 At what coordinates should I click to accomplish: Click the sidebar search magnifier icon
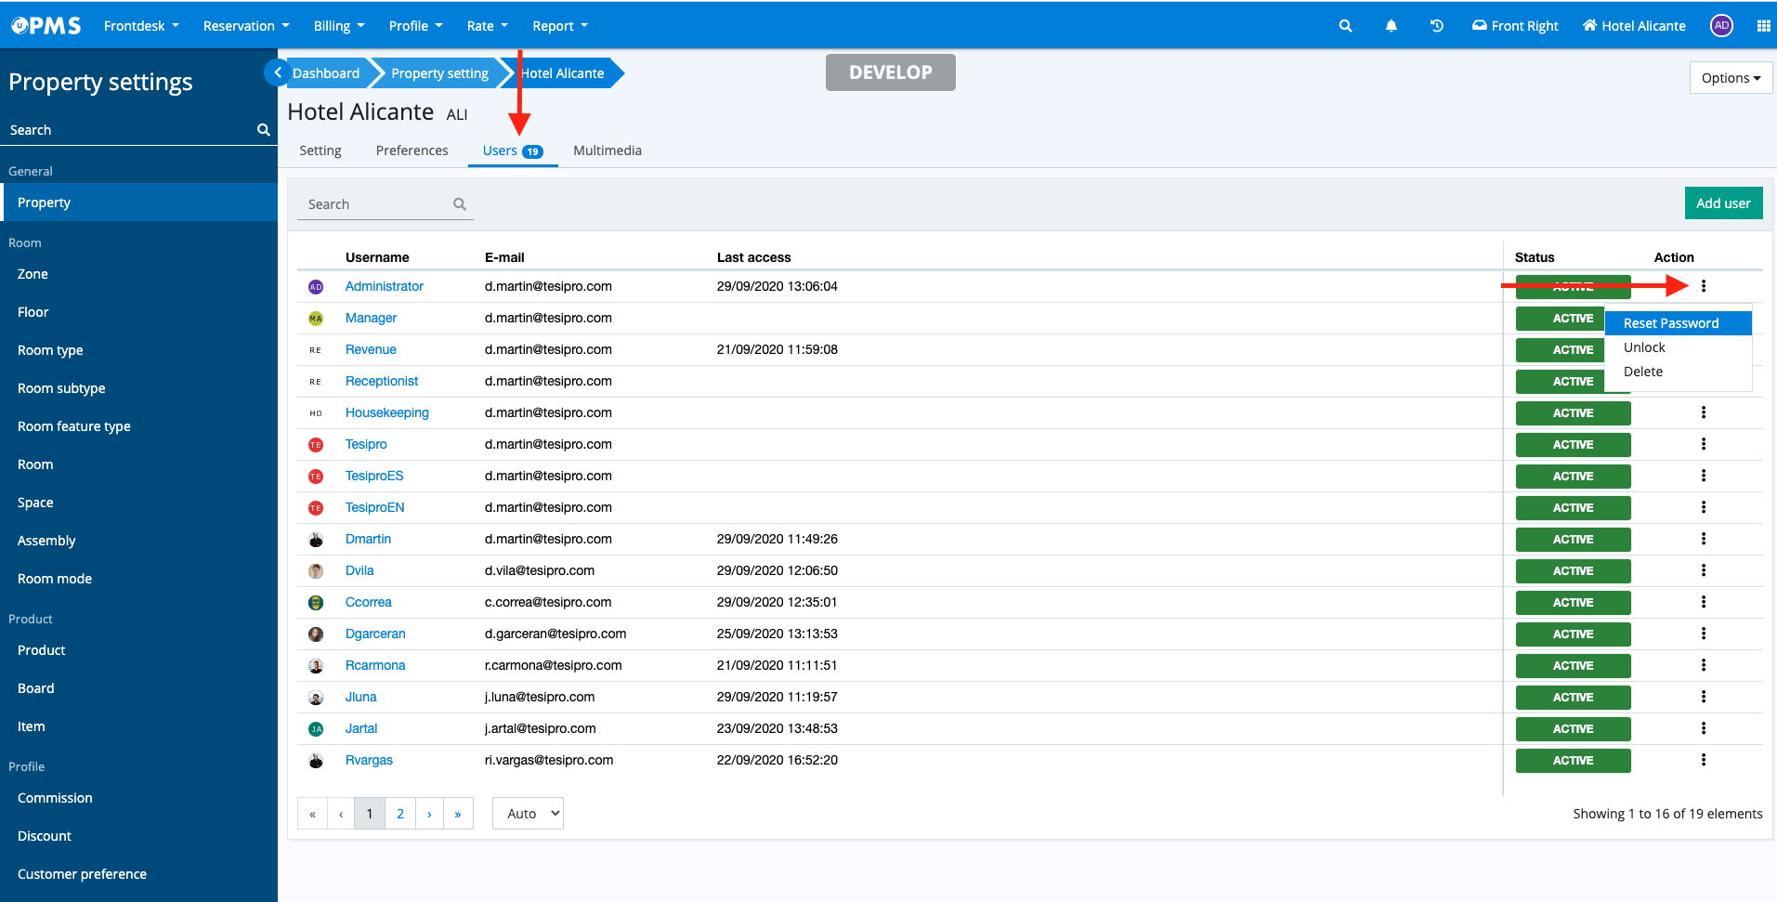[264, 130]
